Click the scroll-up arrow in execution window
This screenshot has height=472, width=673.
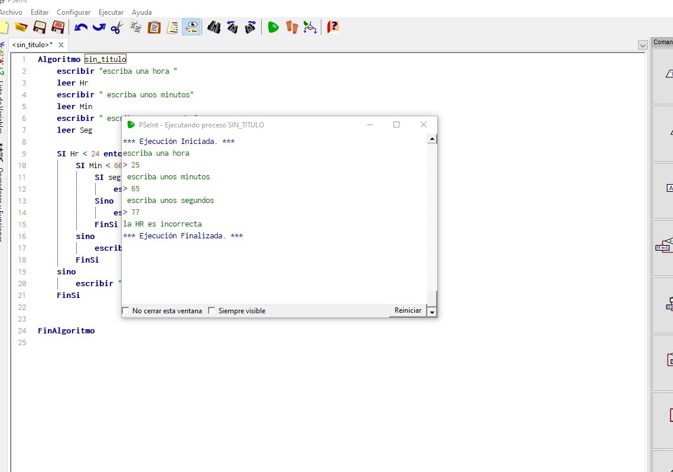click(432, 139)
